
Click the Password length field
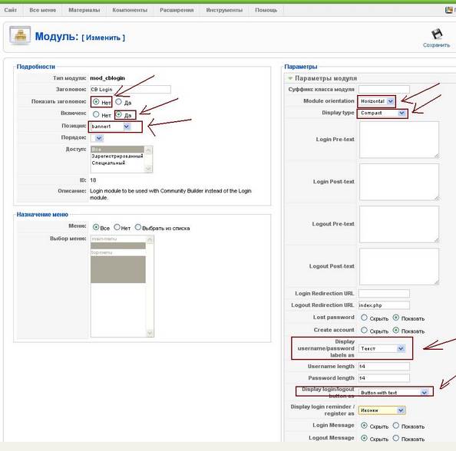[x=384, y=378]
